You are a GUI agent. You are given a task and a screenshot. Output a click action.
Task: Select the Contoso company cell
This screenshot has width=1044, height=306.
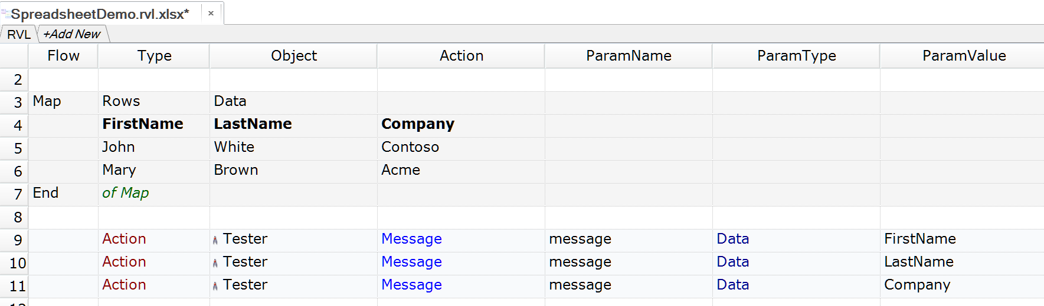point(410,147)
